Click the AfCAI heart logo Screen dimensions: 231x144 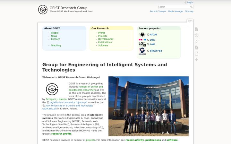(x=142, y=35)
